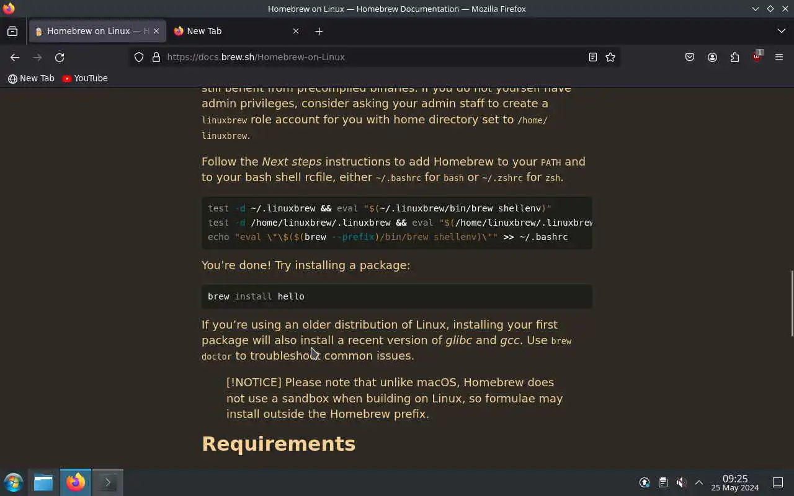Viewport: 794px width, 496px height.
Task: Go back to the previous page
Action: pyautogui.click(x=15, y=57)
